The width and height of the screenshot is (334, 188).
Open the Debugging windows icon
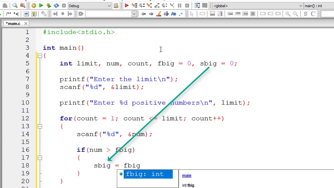tap(197, 5)
